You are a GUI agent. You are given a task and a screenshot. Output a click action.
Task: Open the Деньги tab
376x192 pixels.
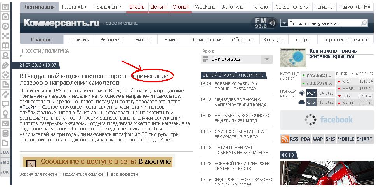coord(159,7)
